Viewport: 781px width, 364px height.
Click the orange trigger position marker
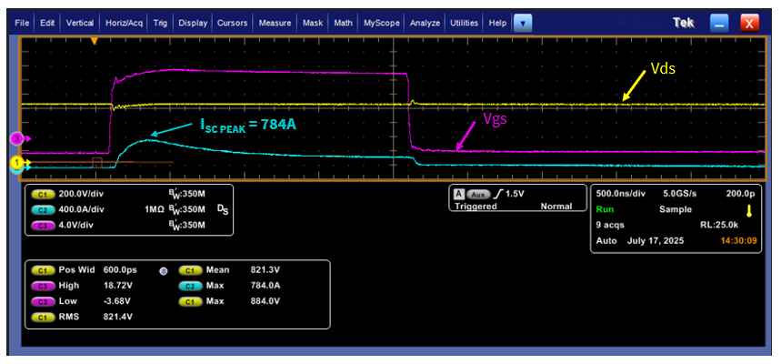point(94,42)
